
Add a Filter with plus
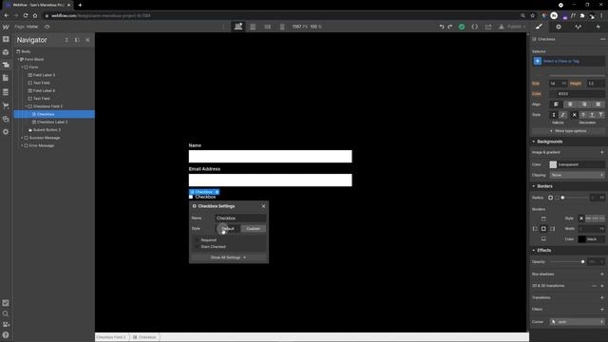[x=602, y=309]
